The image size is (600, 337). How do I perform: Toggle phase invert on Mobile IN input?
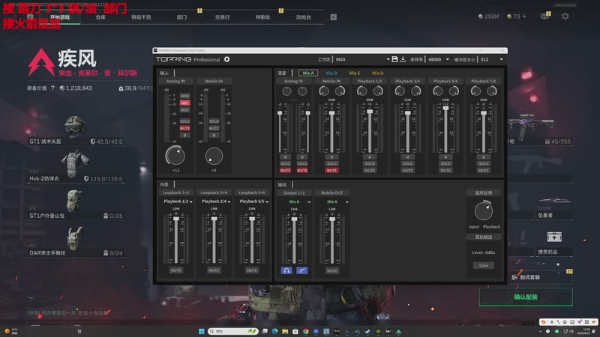[214, 136]
